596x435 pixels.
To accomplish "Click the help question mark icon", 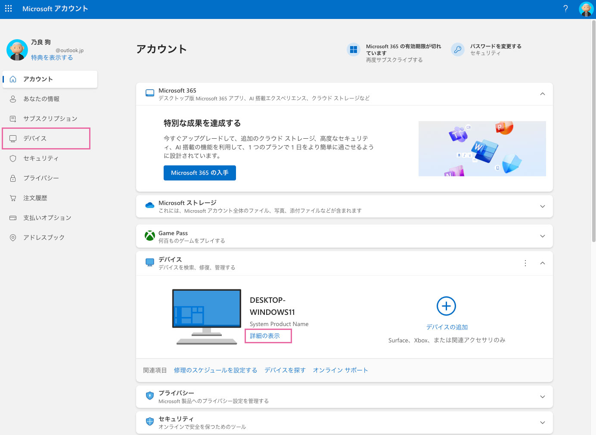I will pos(565,9).
